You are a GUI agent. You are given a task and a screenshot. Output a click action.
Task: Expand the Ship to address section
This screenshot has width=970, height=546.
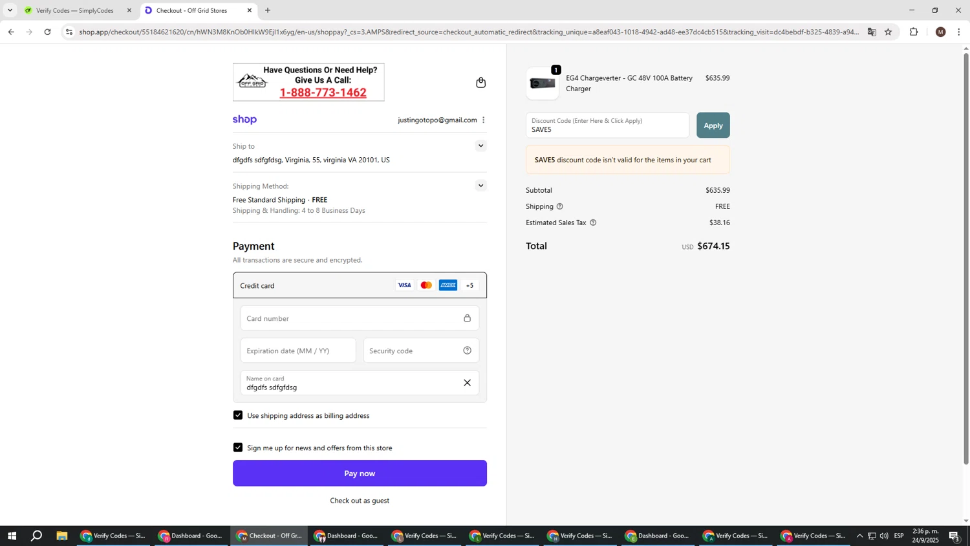[480, 146]
